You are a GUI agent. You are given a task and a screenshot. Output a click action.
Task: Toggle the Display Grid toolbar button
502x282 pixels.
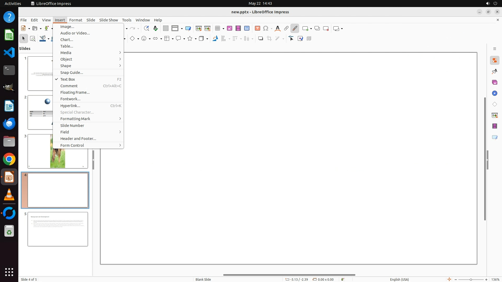tap(166, 28)
